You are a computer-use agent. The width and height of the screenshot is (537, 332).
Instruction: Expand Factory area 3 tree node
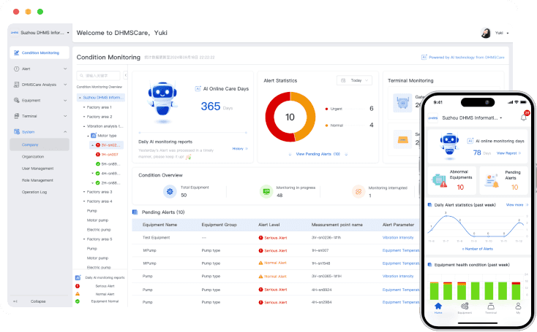84,192
